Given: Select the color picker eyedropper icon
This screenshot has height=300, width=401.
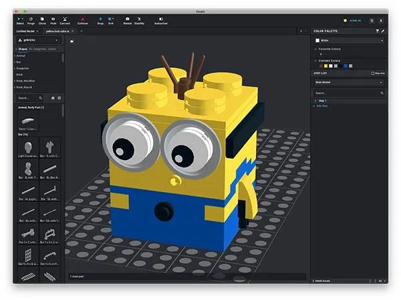Looking at the screenshot, I should coord(382,31).
